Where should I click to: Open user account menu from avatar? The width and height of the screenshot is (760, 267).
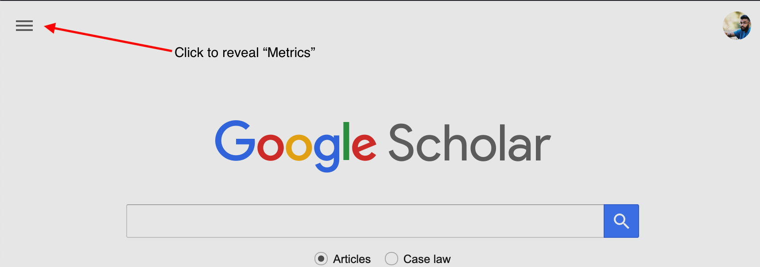pyautogui.click(x=737, y=26)
